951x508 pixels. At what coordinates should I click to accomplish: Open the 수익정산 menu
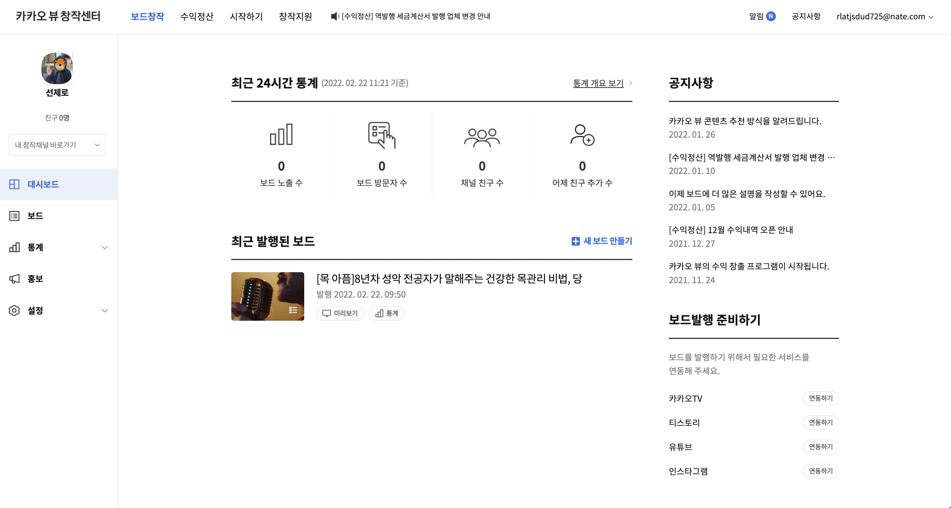[197, 16]
